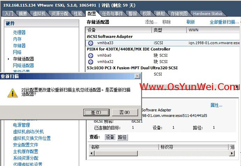
Task: Sort by 标识符 column header
Action: 194,147
